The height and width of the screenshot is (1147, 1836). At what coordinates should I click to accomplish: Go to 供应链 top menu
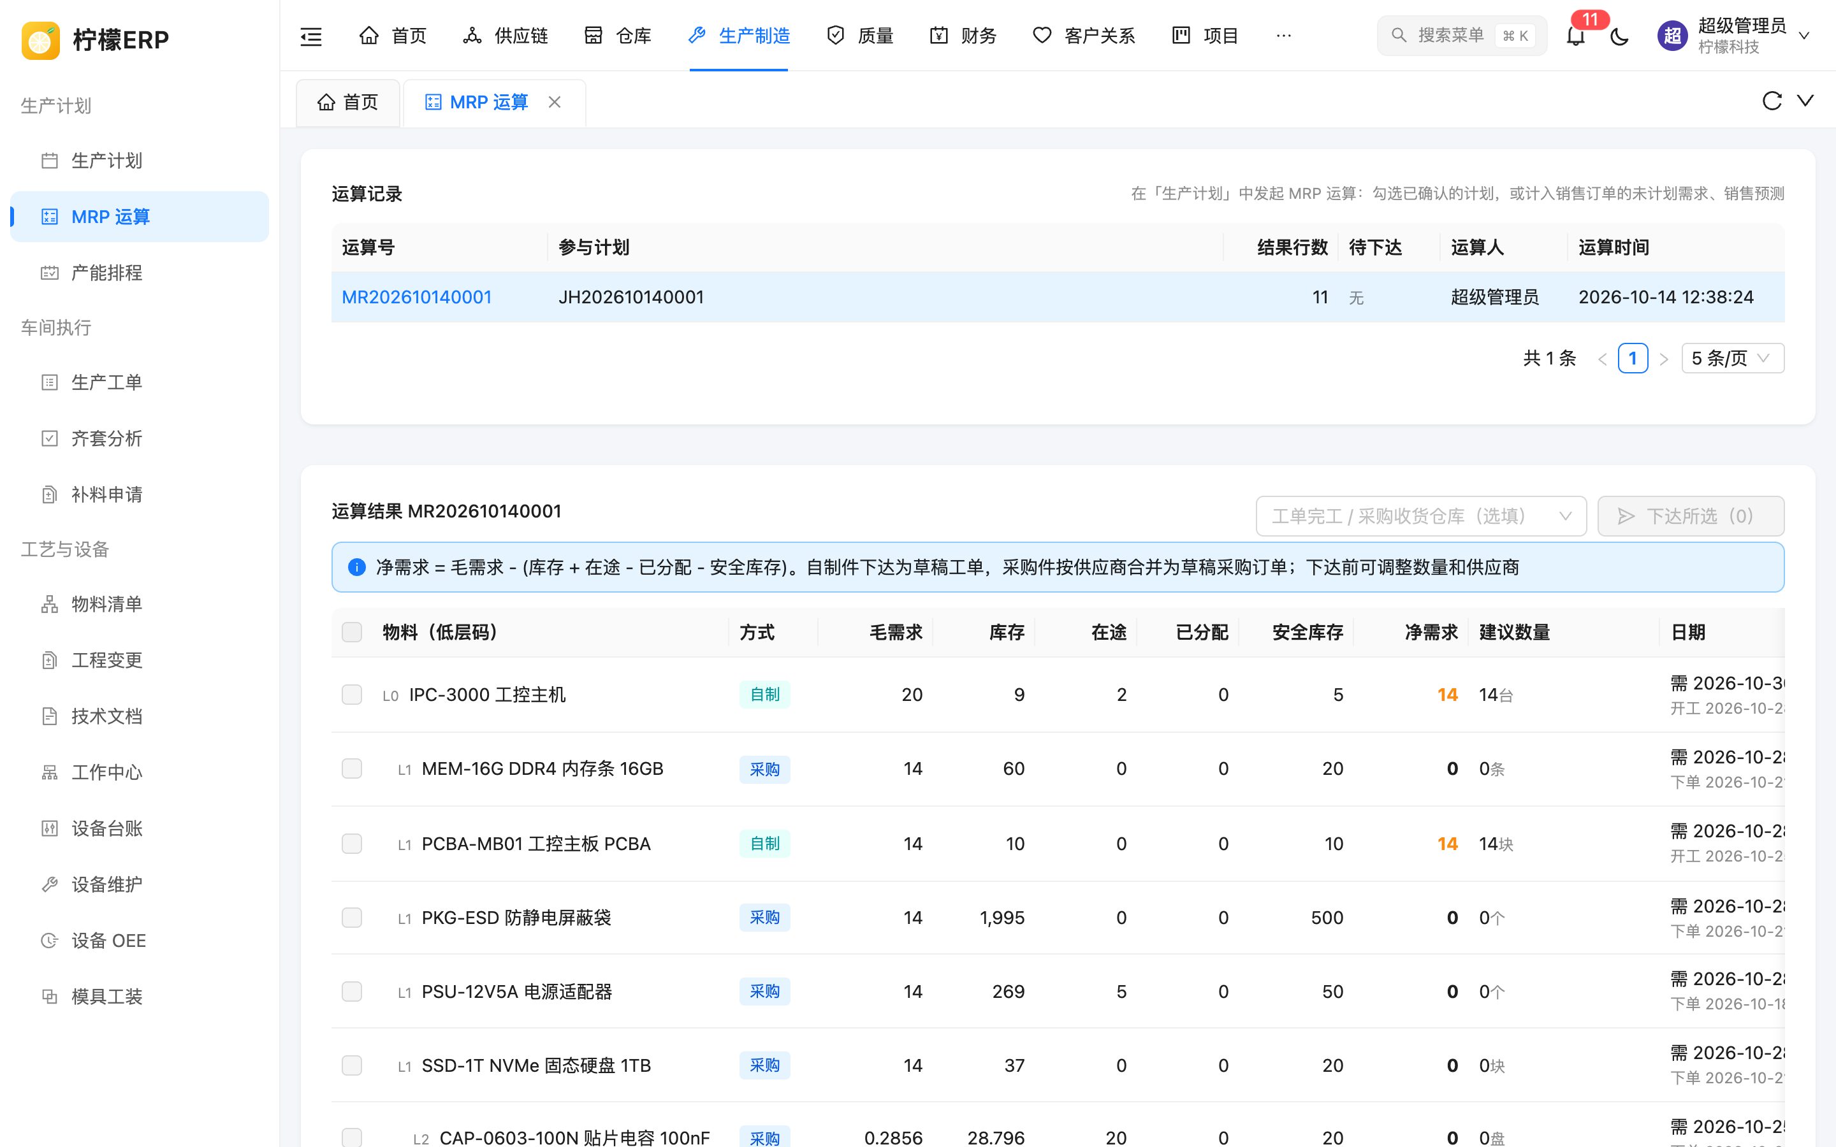506,36
